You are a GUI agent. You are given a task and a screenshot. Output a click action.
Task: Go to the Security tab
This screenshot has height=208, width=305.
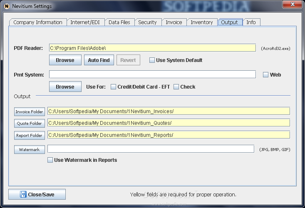coord(147,22)
